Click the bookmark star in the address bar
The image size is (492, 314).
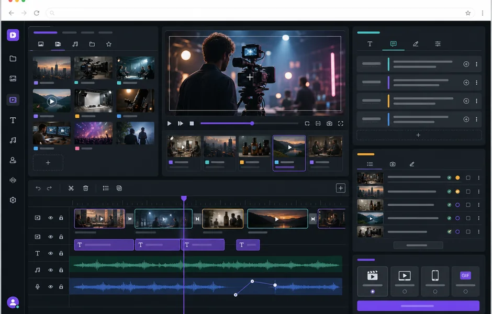468,13
